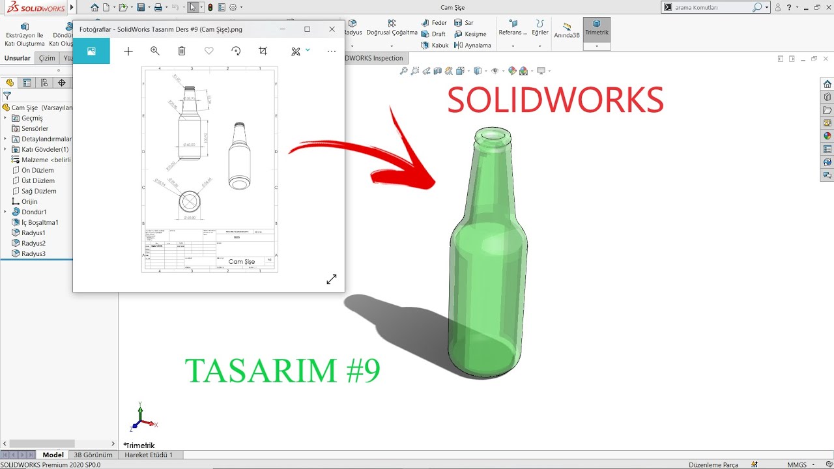Screen dimensions: 834x469
Task: Rotate the picture in Photos window
Action: click(x=236, y=51)
